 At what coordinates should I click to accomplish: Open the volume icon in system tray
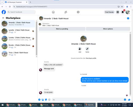(116, 105)
